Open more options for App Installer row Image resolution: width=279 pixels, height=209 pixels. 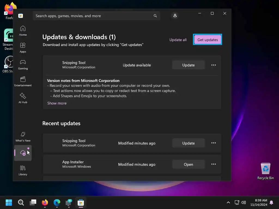[214, 164]
